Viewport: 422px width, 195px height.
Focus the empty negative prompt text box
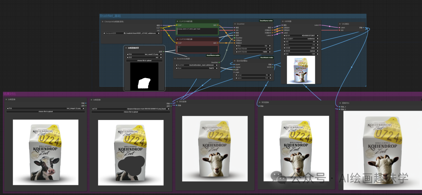tap(197, 49)
